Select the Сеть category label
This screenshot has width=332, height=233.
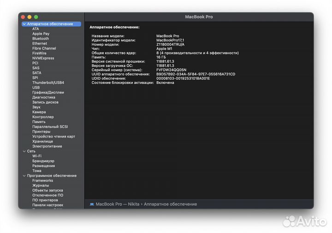click(x=31, y=151)
